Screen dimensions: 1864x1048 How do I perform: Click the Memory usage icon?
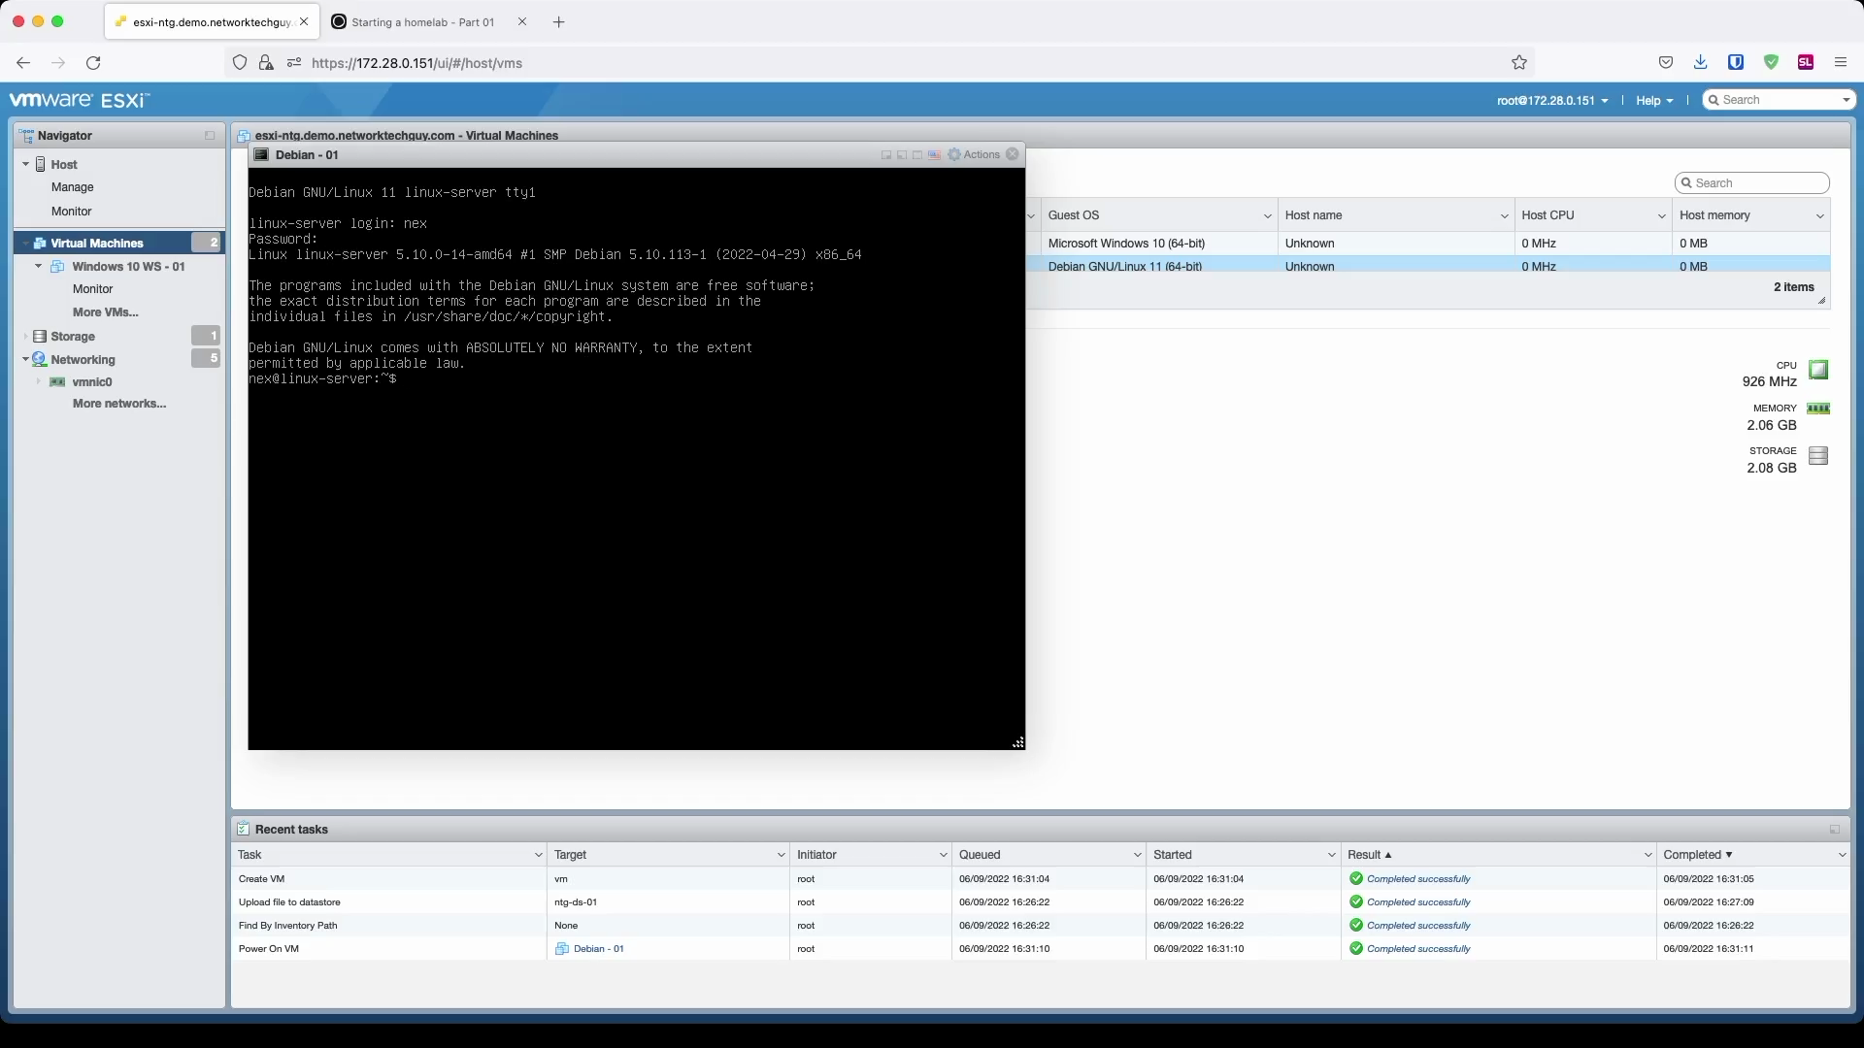click(1818, 409)
